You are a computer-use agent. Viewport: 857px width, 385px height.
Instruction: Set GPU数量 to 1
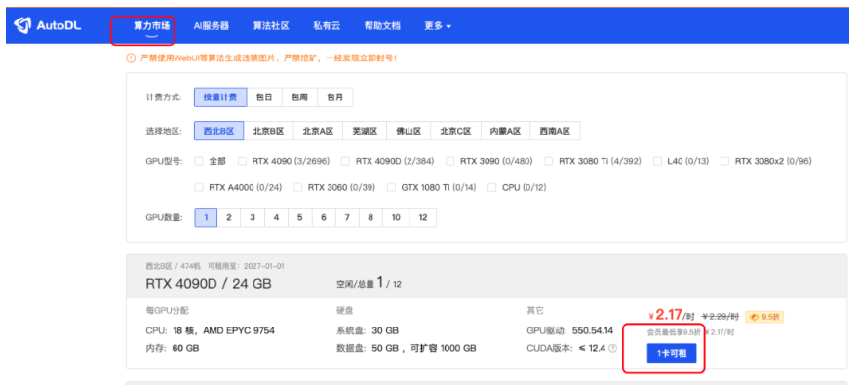(206, 217)
